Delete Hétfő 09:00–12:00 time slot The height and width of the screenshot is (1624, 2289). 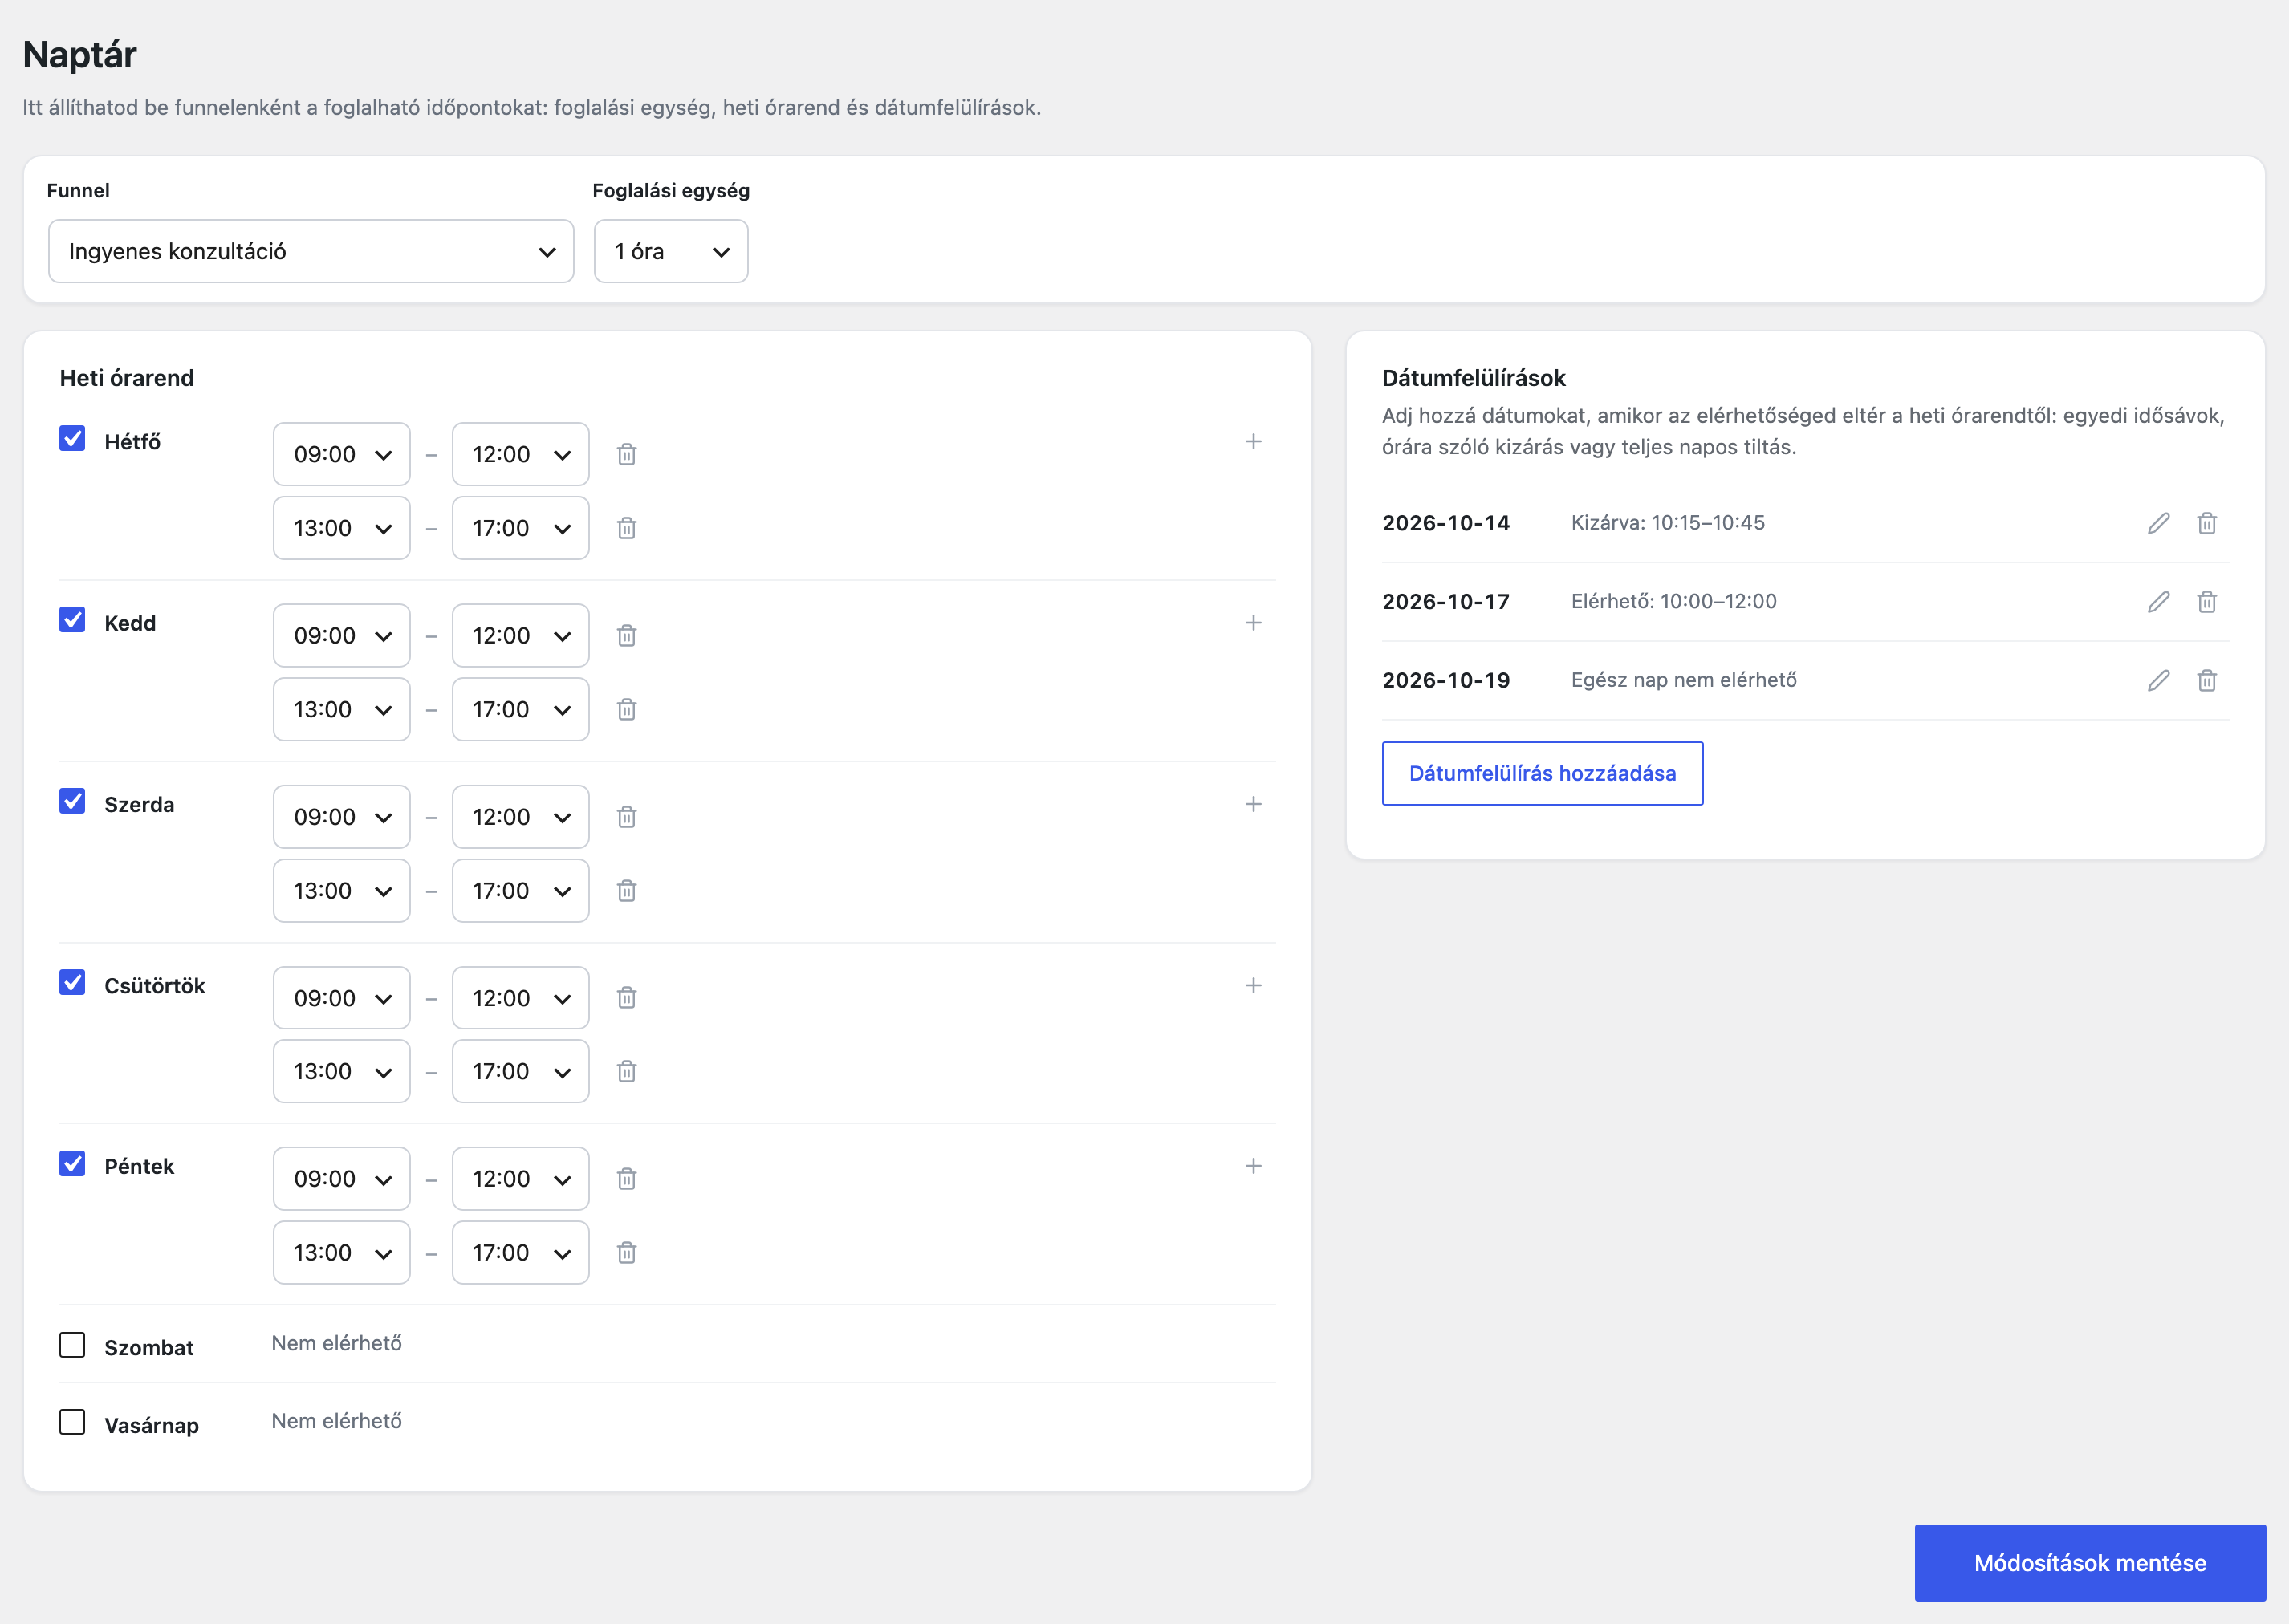pos(626,454)
